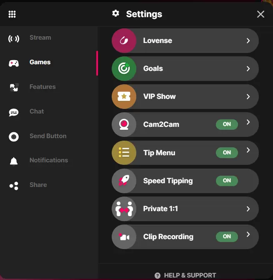This screenshot has height=280, width=273.
Task: Click the green Goals target icon
Action: (124, 68)
